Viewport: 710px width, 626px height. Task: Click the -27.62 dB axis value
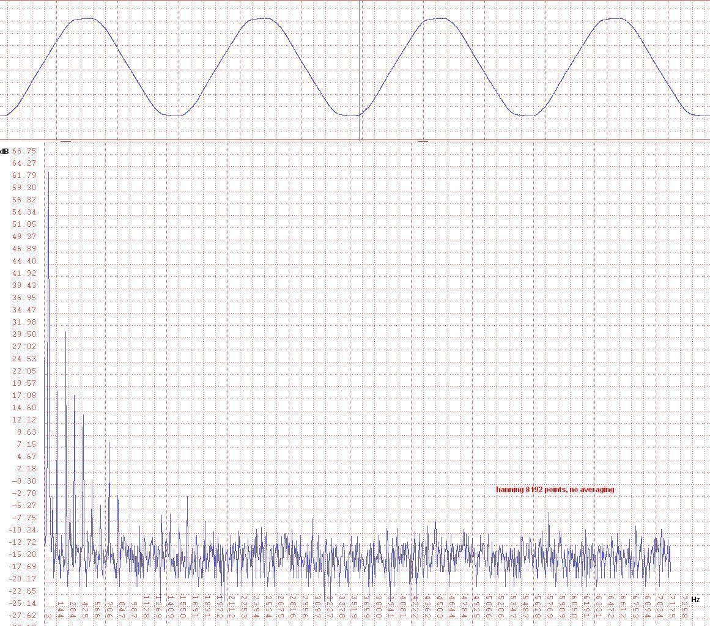23,616
